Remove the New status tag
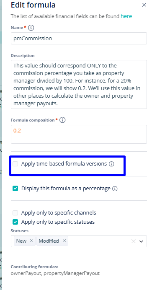This screenshot has width=152, height=290. [x=31, y=241]
